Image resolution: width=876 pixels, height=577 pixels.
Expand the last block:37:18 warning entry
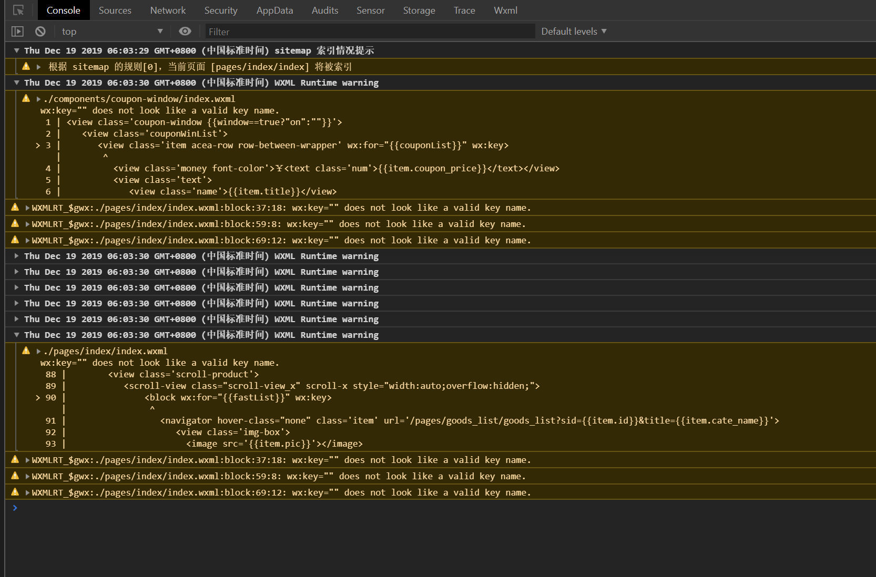[x=27, y=460]
